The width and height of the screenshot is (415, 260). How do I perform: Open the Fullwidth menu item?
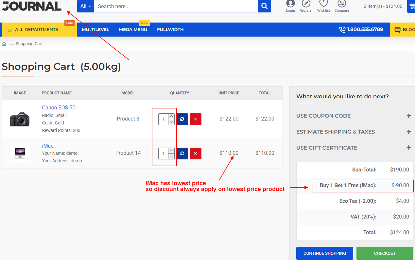pos(170,30)
